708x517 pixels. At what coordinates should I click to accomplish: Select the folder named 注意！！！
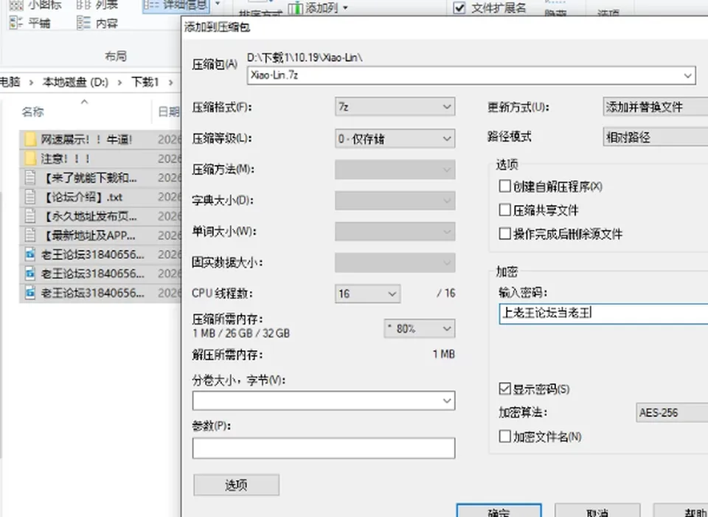pos(66,159)
